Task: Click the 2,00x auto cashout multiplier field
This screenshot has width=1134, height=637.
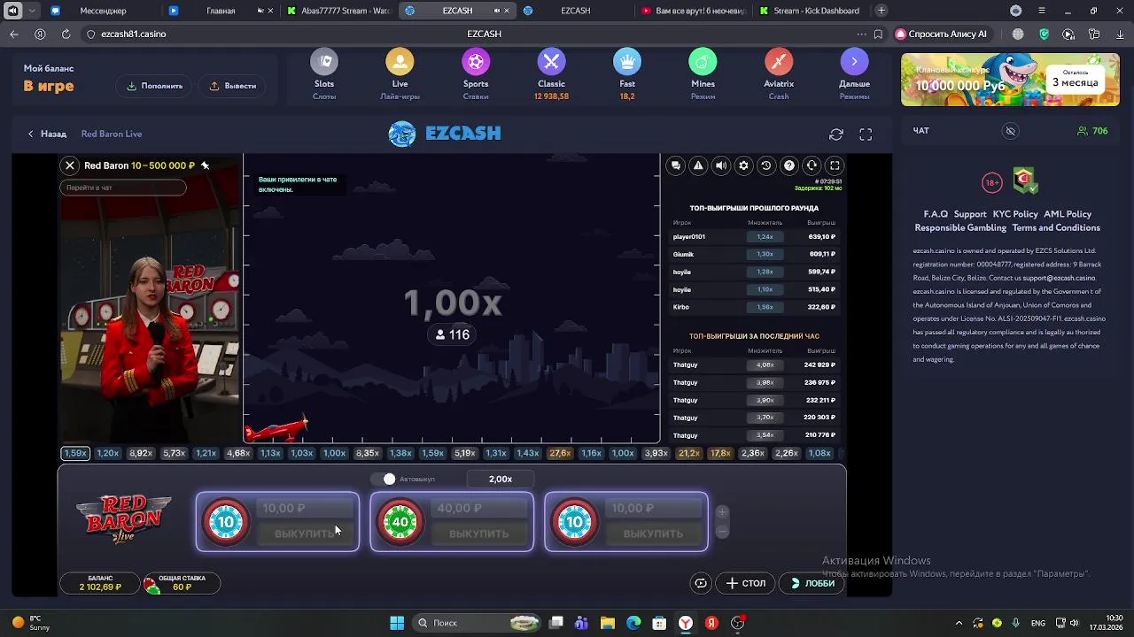Action: (501, 479)
